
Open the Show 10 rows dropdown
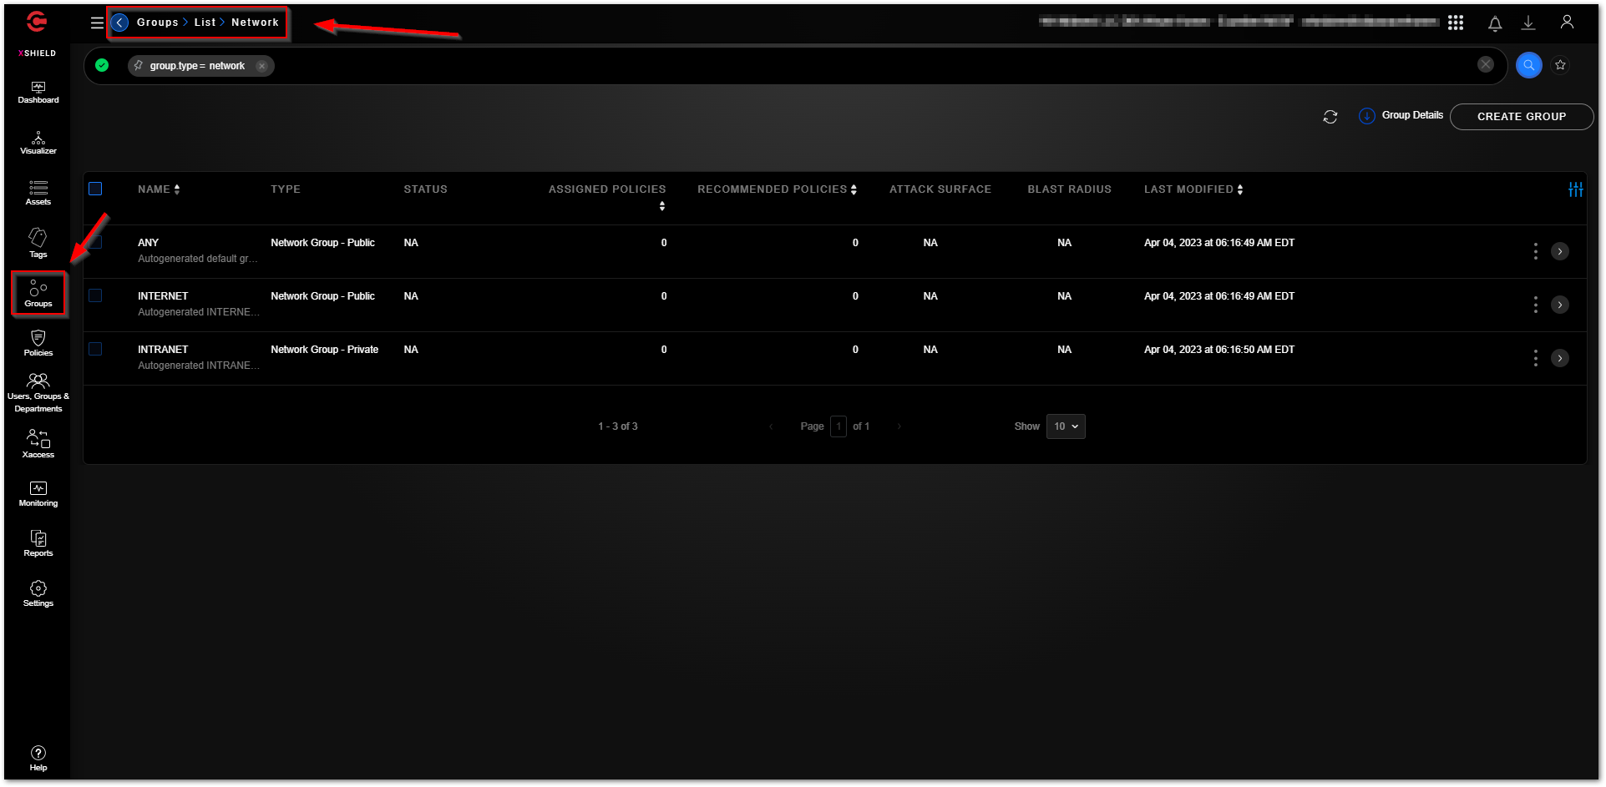click(x=1066, y=426)
